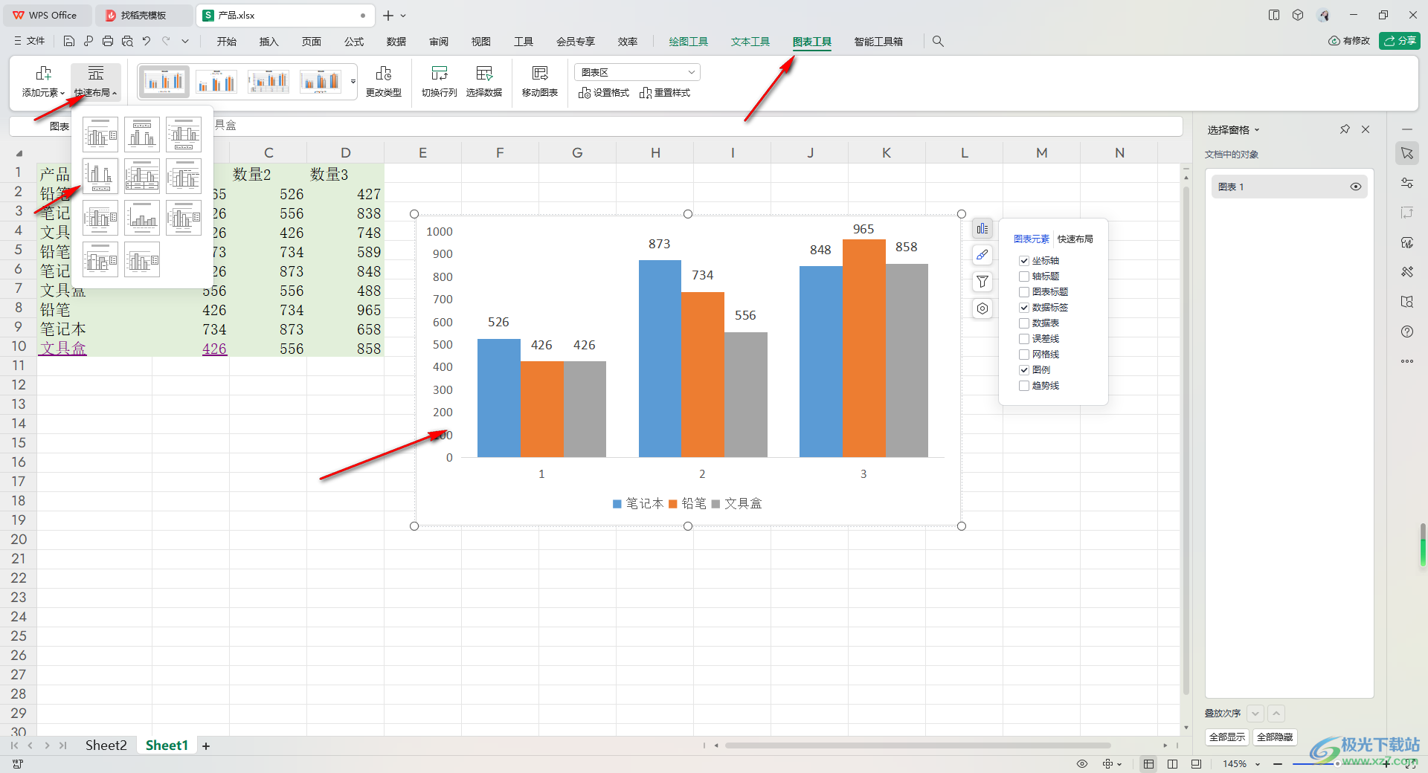This screenshot has height=773, width=1428.
Task: Click the Undo arrow icon
Action: pos(147,42)
